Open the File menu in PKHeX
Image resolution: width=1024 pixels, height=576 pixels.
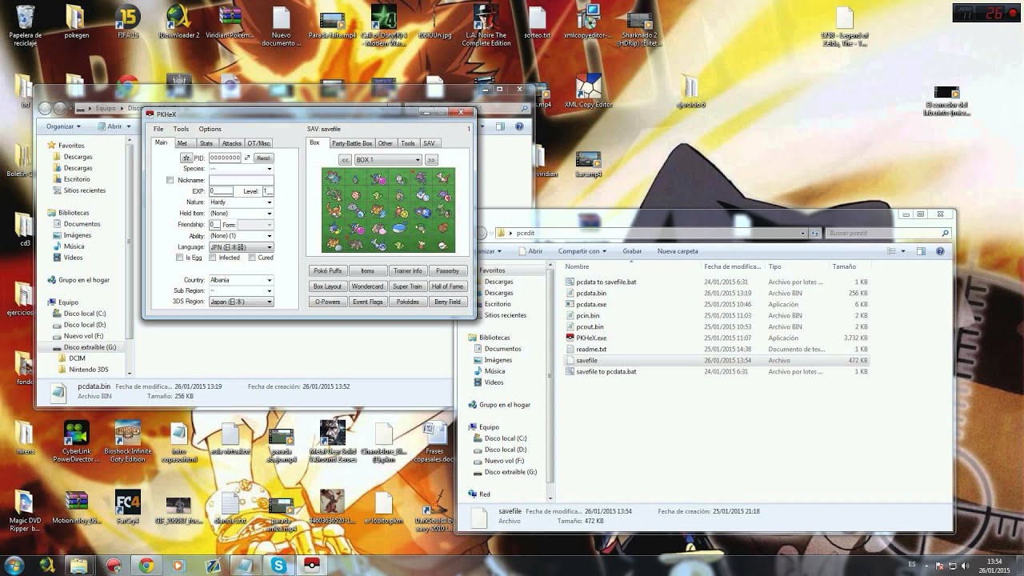coord(158,129)
